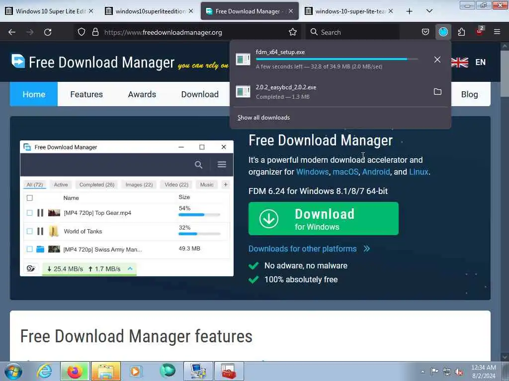Go back to the previous page
This screenshot has width=509, height=381.
[x=12, y=32]
